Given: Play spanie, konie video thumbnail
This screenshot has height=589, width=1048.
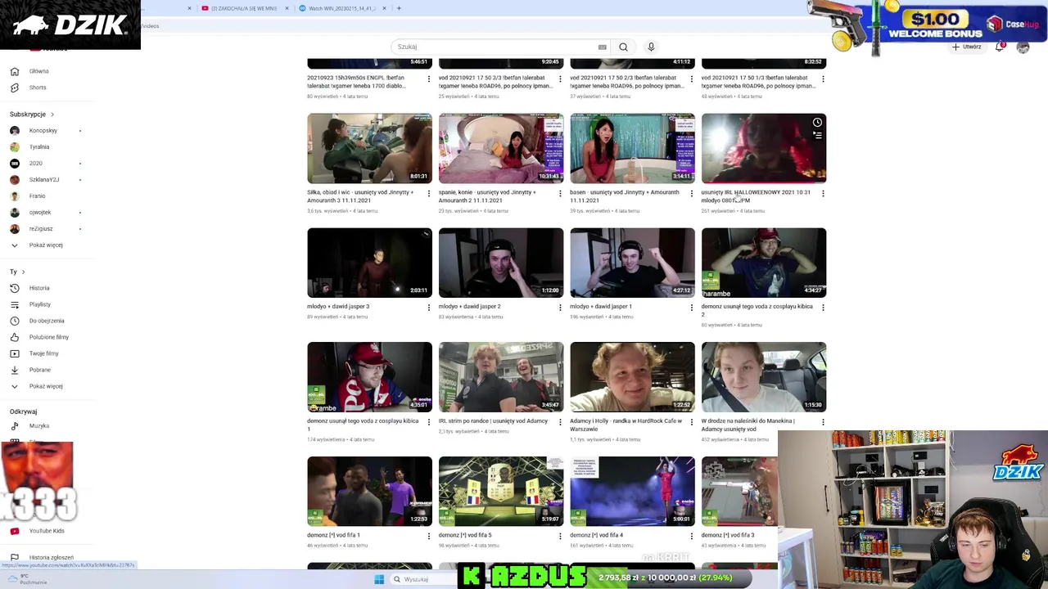Looking at the screenshot, I should [x=501, y=148].
